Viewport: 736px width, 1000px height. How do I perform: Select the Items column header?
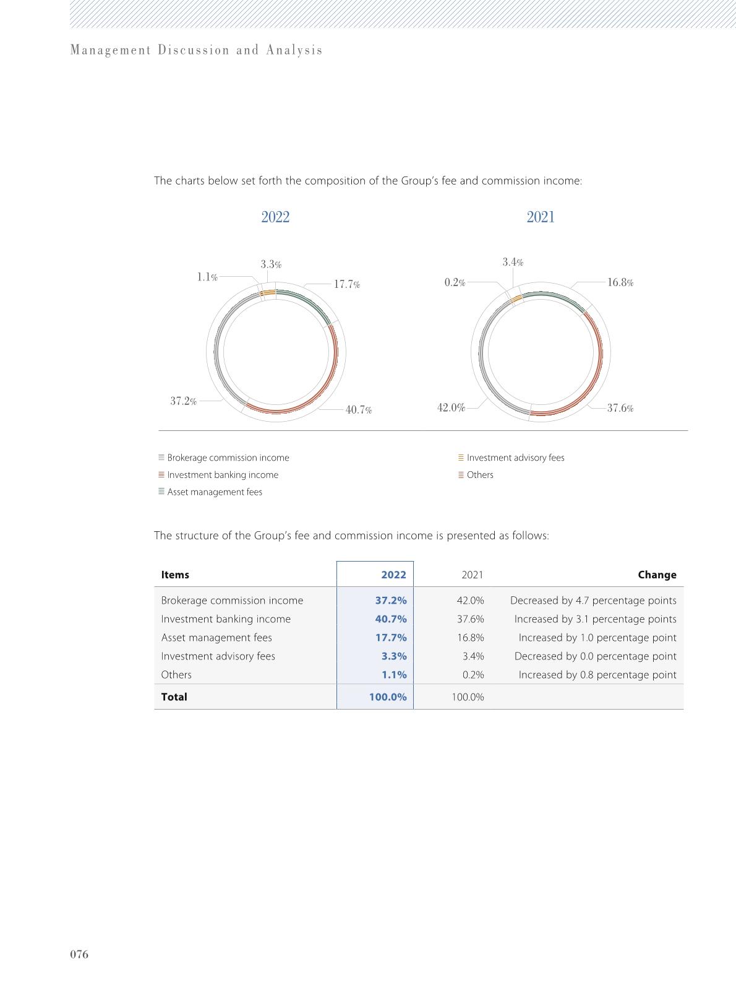click(175, 575)
